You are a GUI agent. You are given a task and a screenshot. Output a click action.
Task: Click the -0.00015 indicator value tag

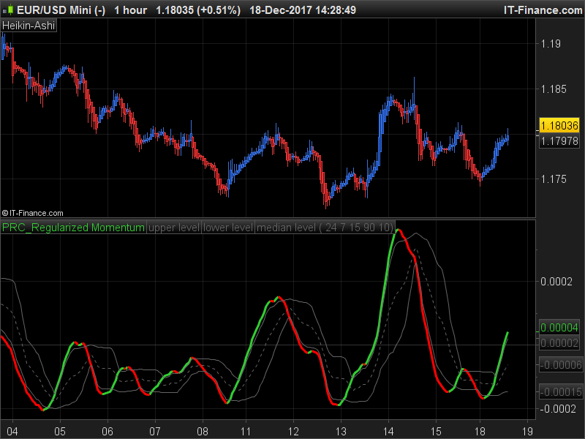click(560, 392)
